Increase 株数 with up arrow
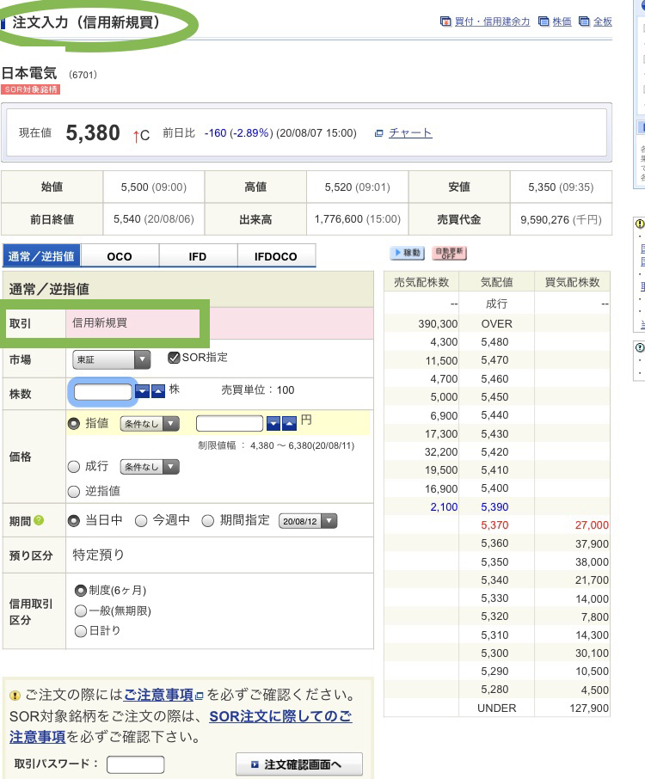645x779 pixels. (x=158, y=391)
